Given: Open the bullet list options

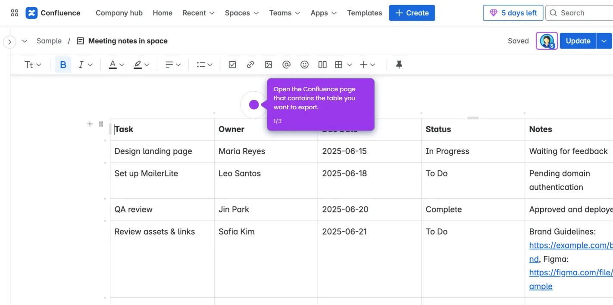Looking at the screenshot, I should (x=204, y=65).
